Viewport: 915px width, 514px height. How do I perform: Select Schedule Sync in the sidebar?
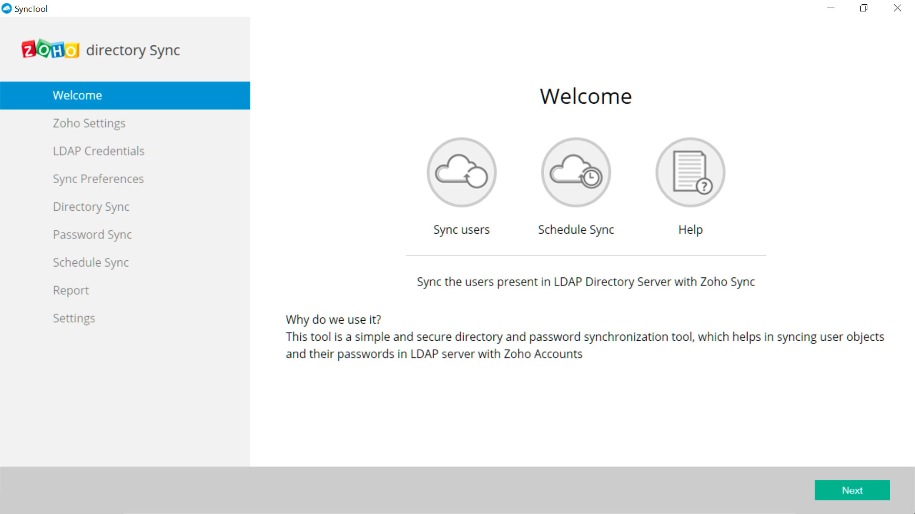[x=91, y=262]
